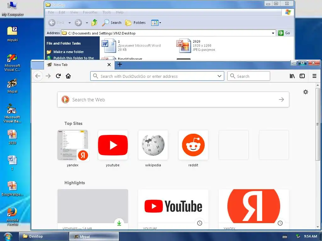Image resolution: width=322 pixels, height=241 pixels.
Task: Click Forward arrow in explorer window
Action: tap(78, 23)
